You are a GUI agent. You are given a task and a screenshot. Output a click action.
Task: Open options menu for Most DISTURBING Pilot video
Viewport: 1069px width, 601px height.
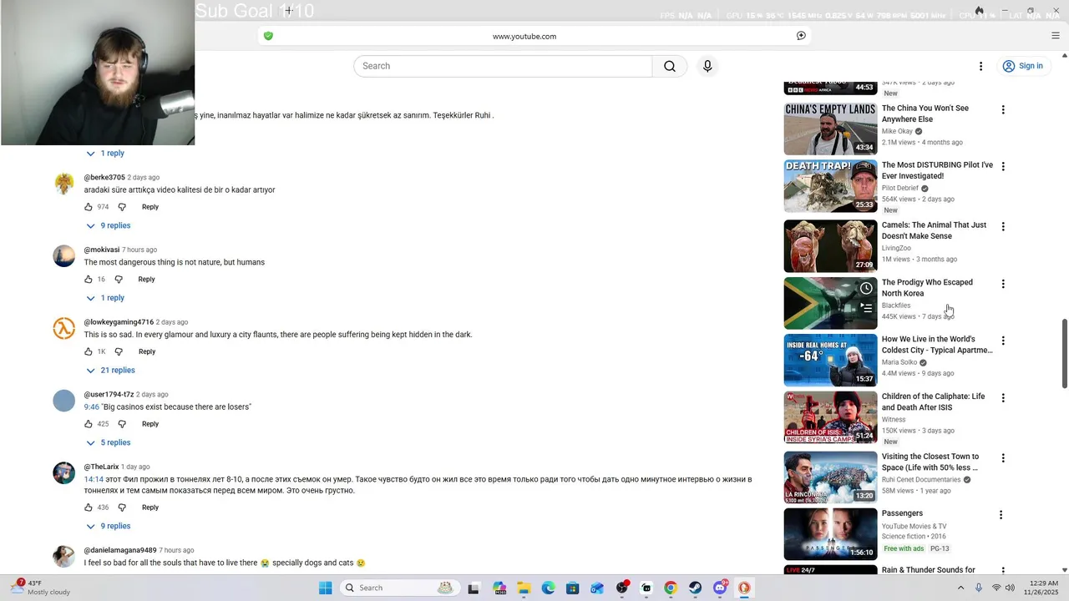pos(1003,167)
